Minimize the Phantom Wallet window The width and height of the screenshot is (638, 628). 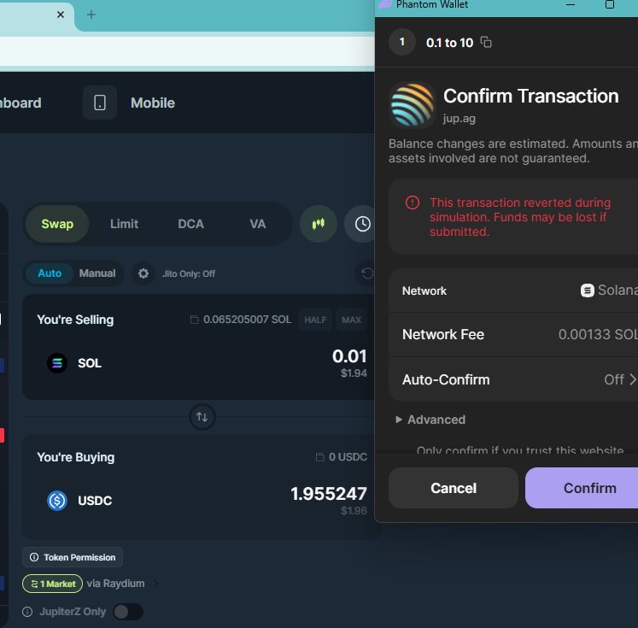(571, 4)
